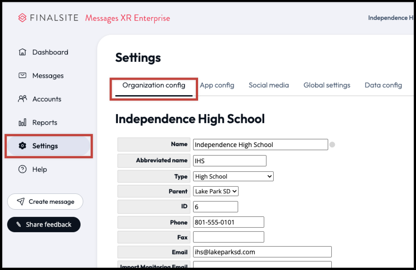
Task: Click the Create message button
Action: point(45,201)
